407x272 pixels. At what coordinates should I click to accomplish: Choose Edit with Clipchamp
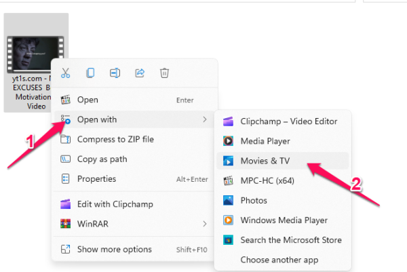pyautogui.click(x=115, y=204)
